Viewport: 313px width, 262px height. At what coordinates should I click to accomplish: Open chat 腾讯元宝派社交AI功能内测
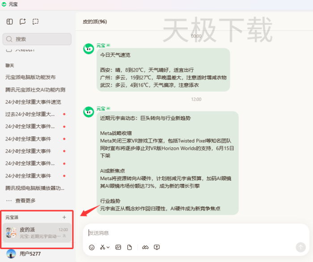tap(35, 90)
